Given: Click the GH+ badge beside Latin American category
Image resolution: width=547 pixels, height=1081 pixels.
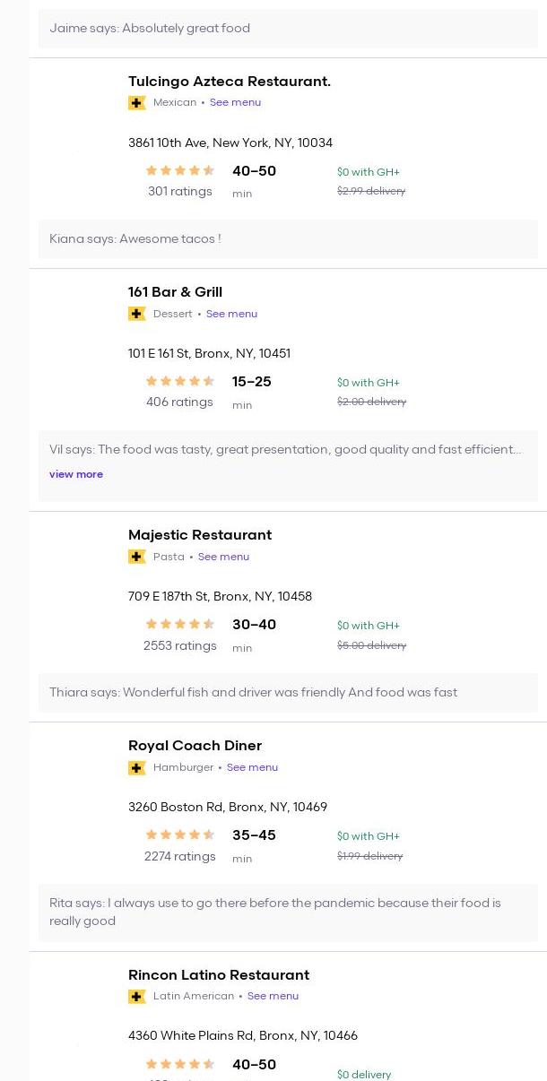Looking at the screenshot, I should pos(136,996).
